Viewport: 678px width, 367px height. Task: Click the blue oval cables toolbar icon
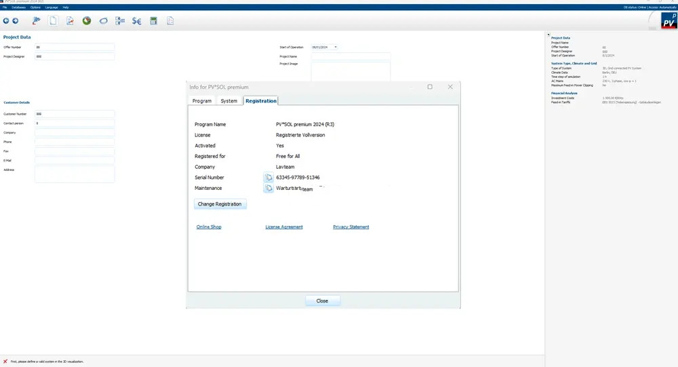[x=103, y=21]
